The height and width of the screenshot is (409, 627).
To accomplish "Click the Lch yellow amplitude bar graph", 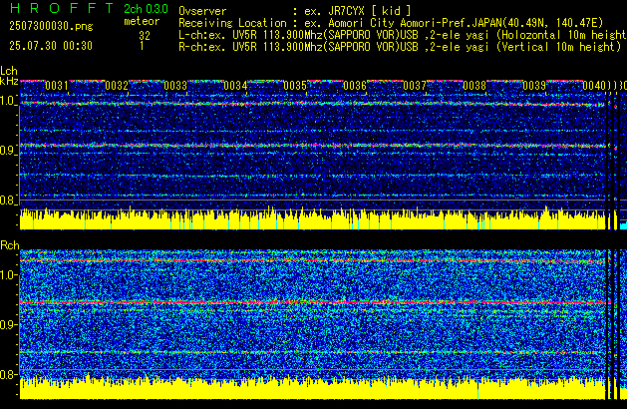I will (312, 219).
